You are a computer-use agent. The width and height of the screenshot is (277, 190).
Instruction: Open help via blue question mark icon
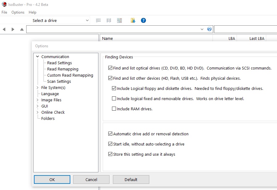coord(143,20)
